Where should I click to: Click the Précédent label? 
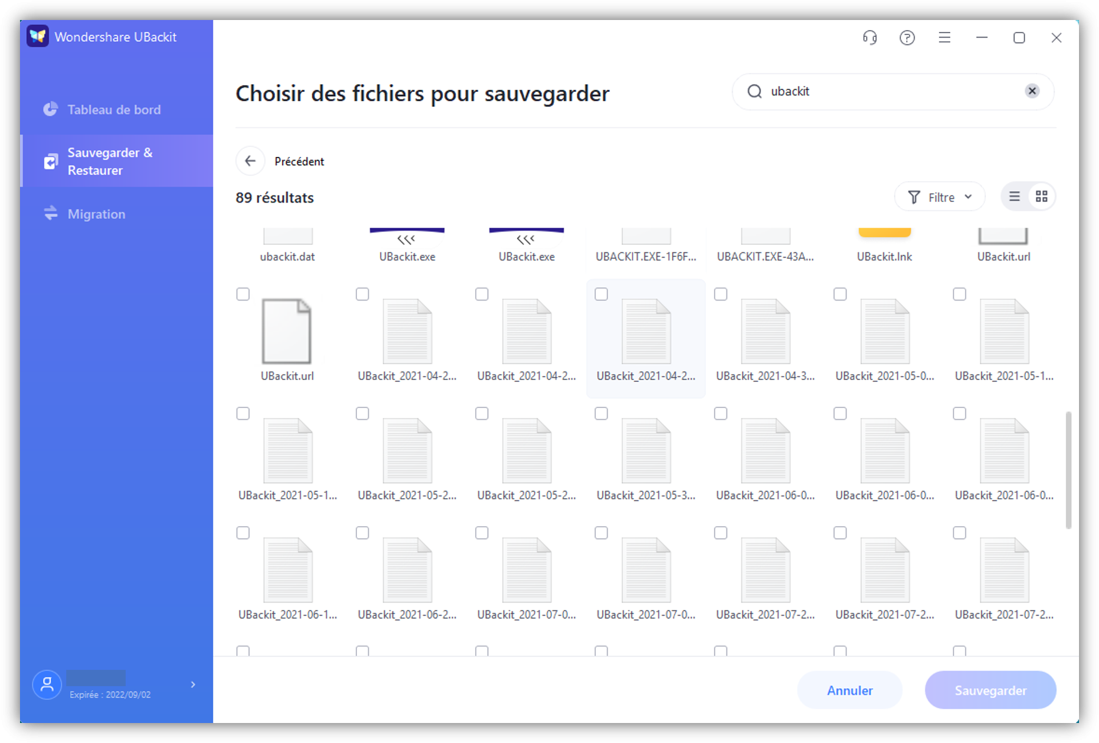pyautogui.click(x=299, y=161)
